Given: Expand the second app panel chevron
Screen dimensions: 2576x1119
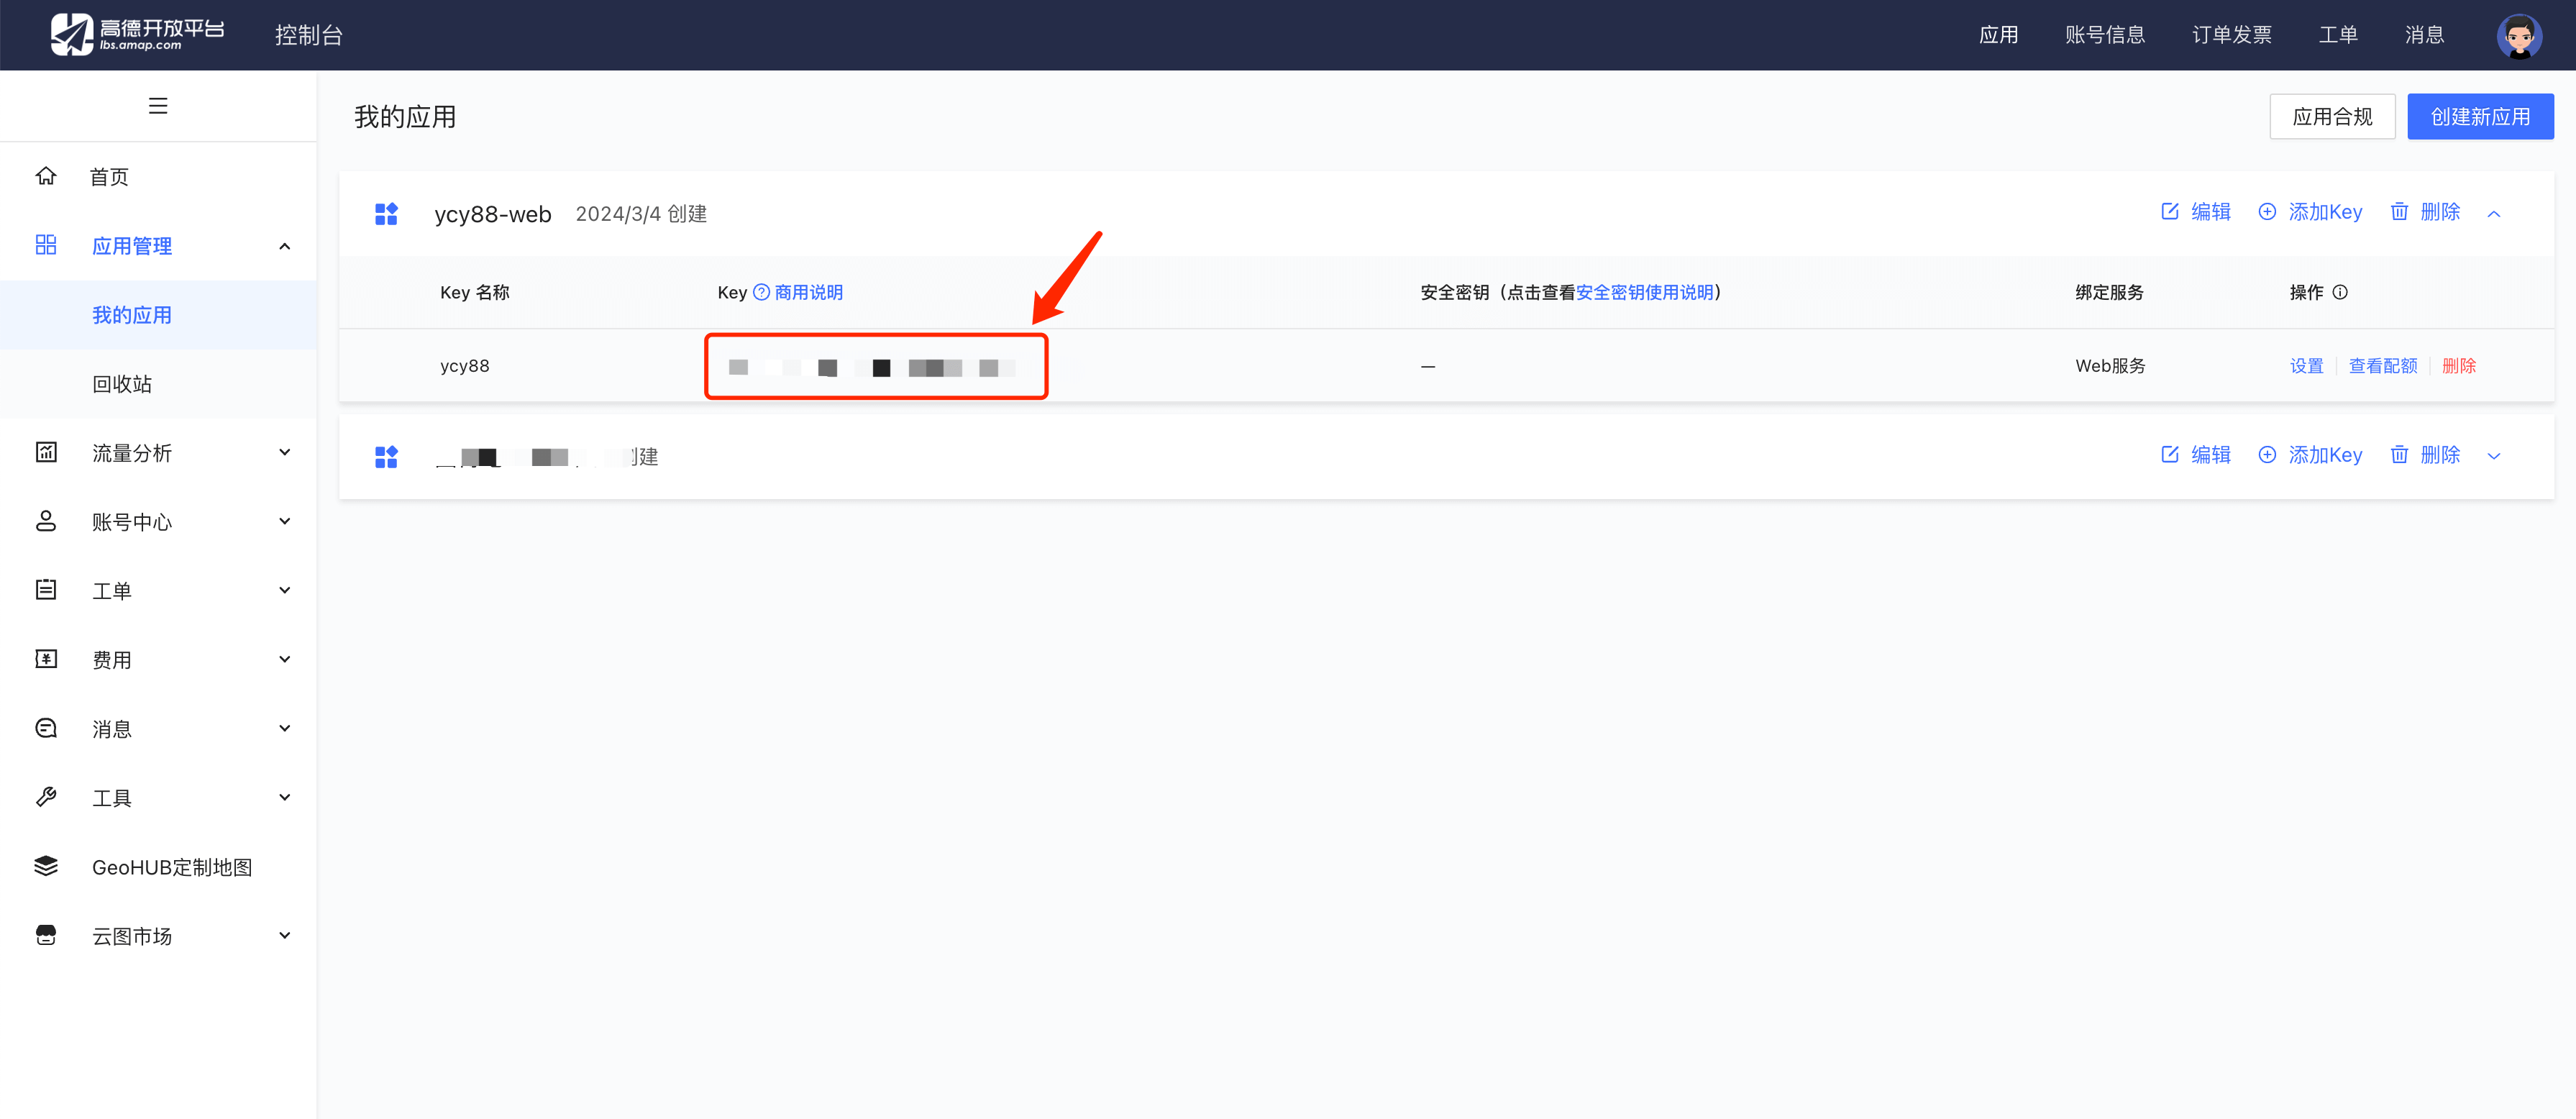Looking at the screenshot, I should [2494, 456].
